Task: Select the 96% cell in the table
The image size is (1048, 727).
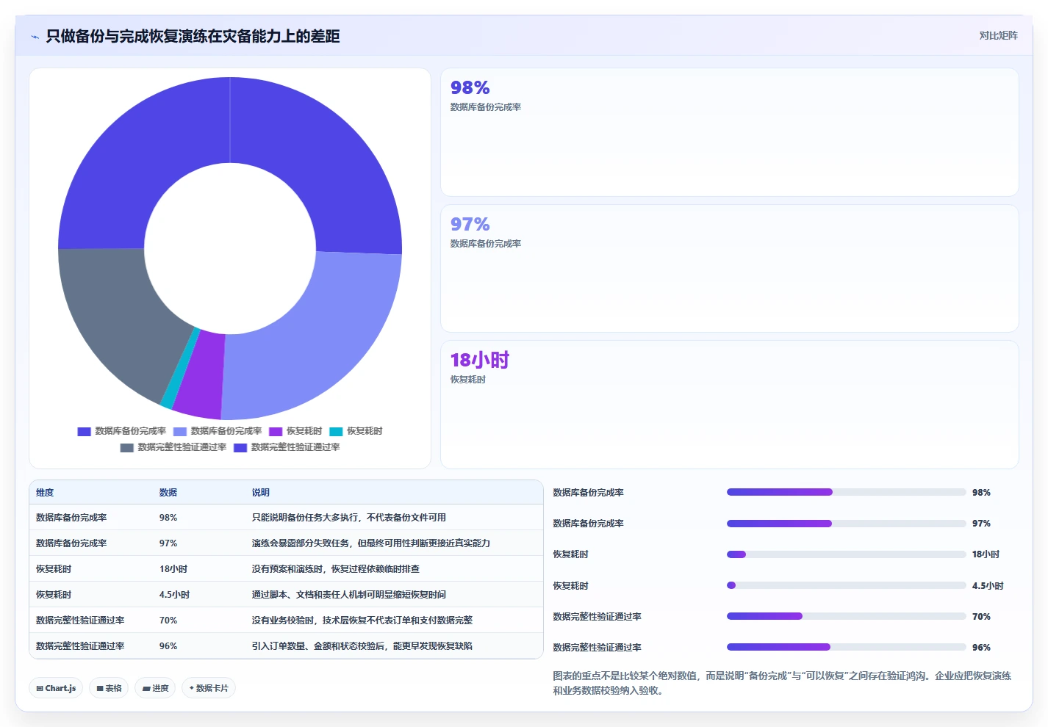Action: point(168,646)
